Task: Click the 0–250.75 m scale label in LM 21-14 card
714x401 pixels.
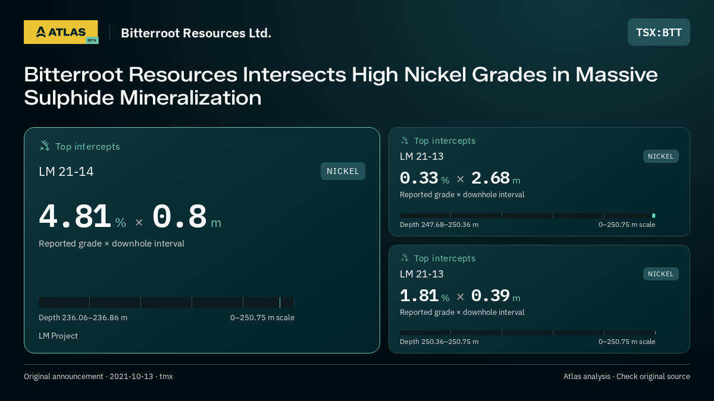Action: coord(262,317)
